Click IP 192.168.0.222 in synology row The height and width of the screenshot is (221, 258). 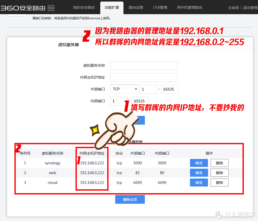(x=92, y=163)
